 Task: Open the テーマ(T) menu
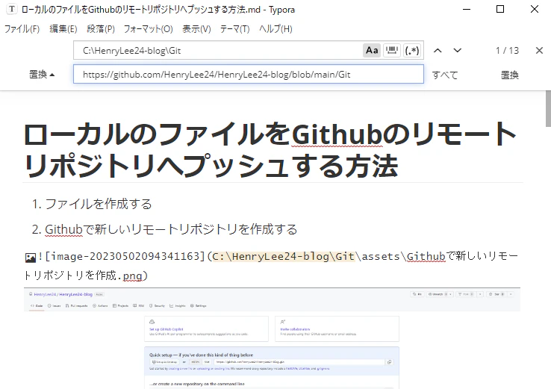234,29
